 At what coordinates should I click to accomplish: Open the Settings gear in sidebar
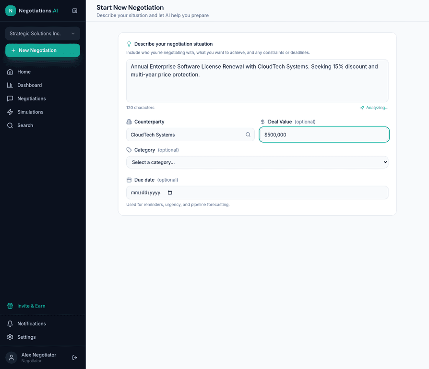[x=11, y=337]
